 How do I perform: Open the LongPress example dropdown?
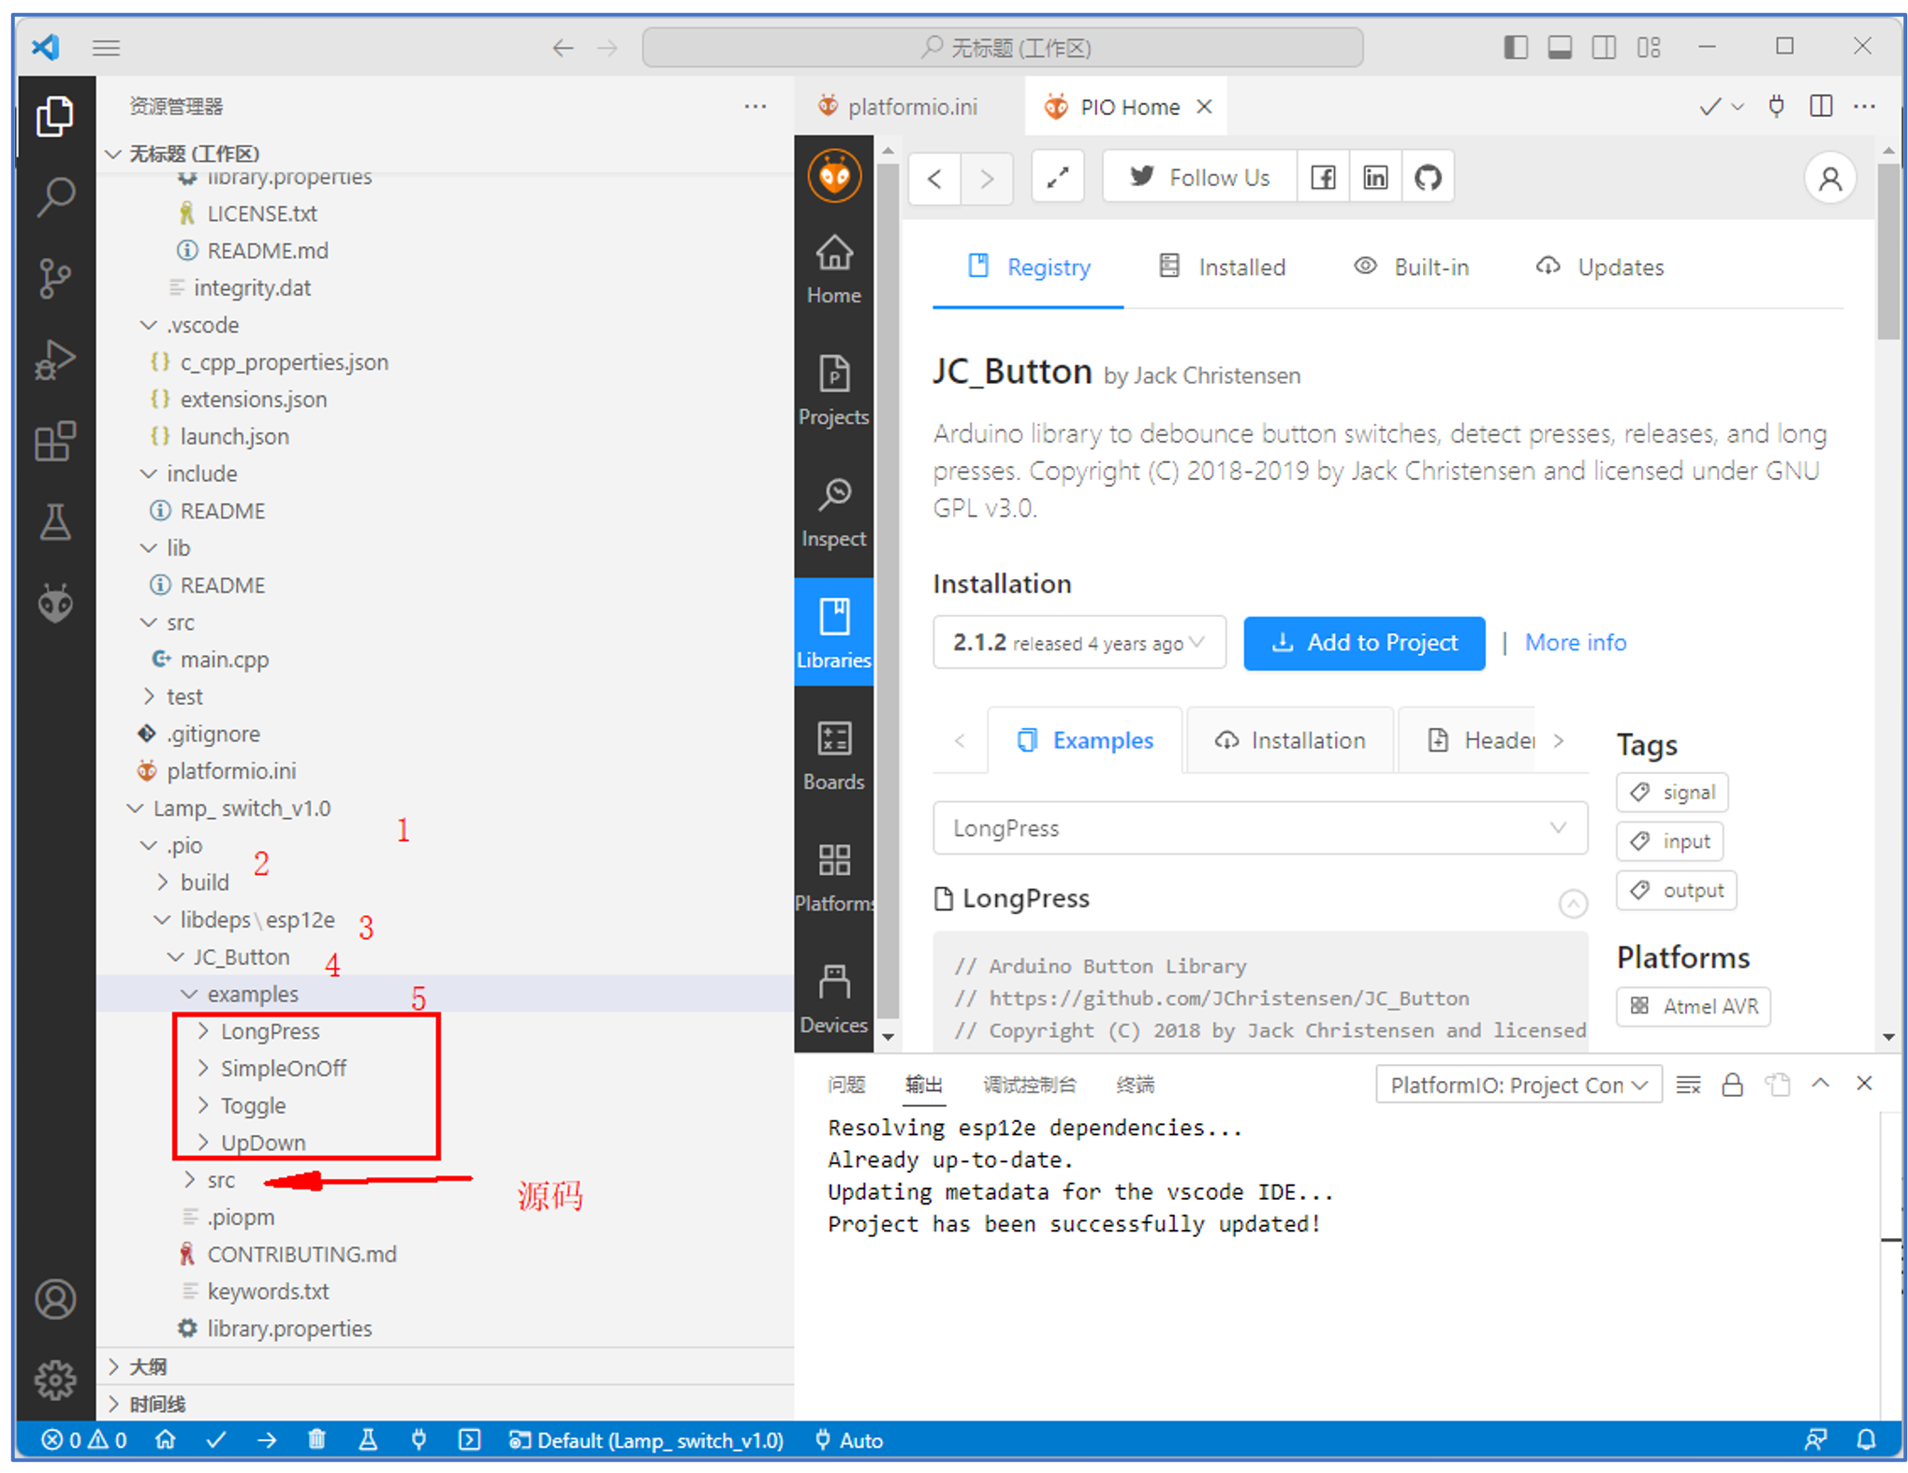click(x=1258, y=827)
